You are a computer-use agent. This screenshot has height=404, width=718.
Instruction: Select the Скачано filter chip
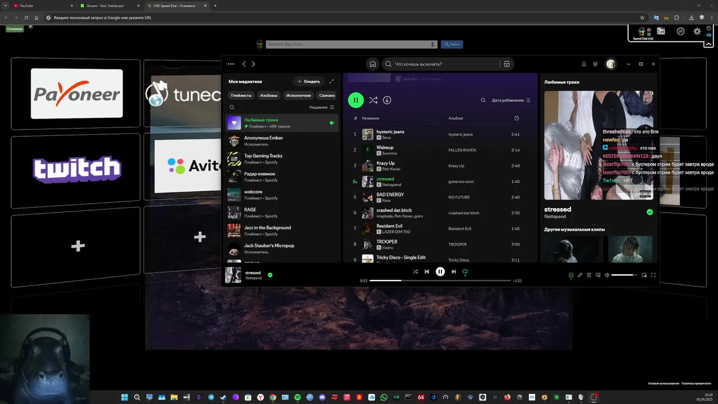tap(326, 95)
